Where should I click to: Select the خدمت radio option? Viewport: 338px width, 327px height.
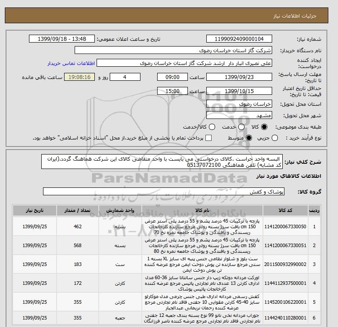[237, 127]
